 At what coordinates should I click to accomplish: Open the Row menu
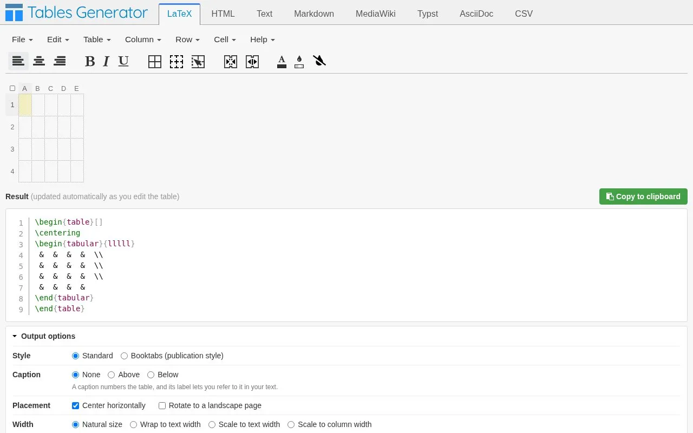point(187,40)
